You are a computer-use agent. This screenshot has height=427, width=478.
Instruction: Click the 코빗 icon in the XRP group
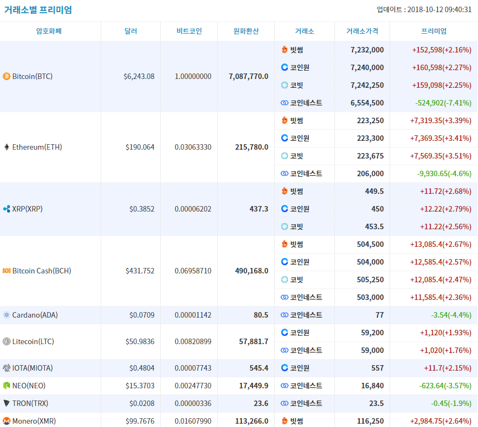tap(285, 226)
